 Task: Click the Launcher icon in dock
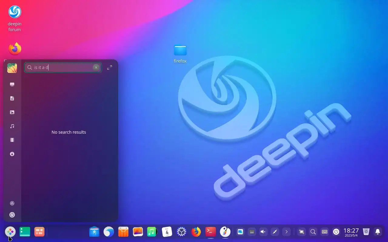click(x=10, y=232)
